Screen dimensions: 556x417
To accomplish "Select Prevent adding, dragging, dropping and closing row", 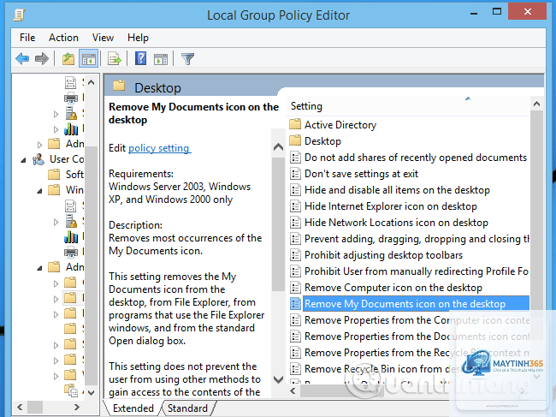I will 417,239.
